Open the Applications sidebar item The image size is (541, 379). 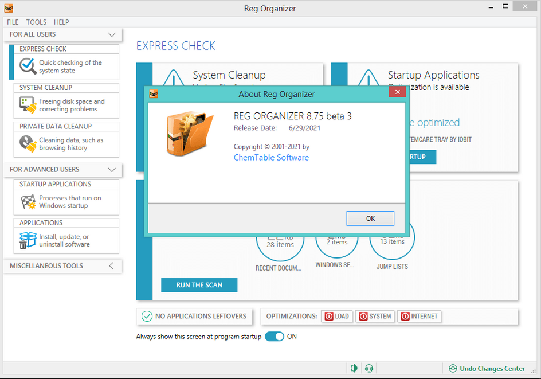coord(66,236)
